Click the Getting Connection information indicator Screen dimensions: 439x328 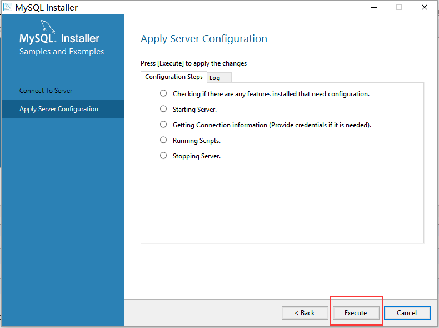[163, 125]
